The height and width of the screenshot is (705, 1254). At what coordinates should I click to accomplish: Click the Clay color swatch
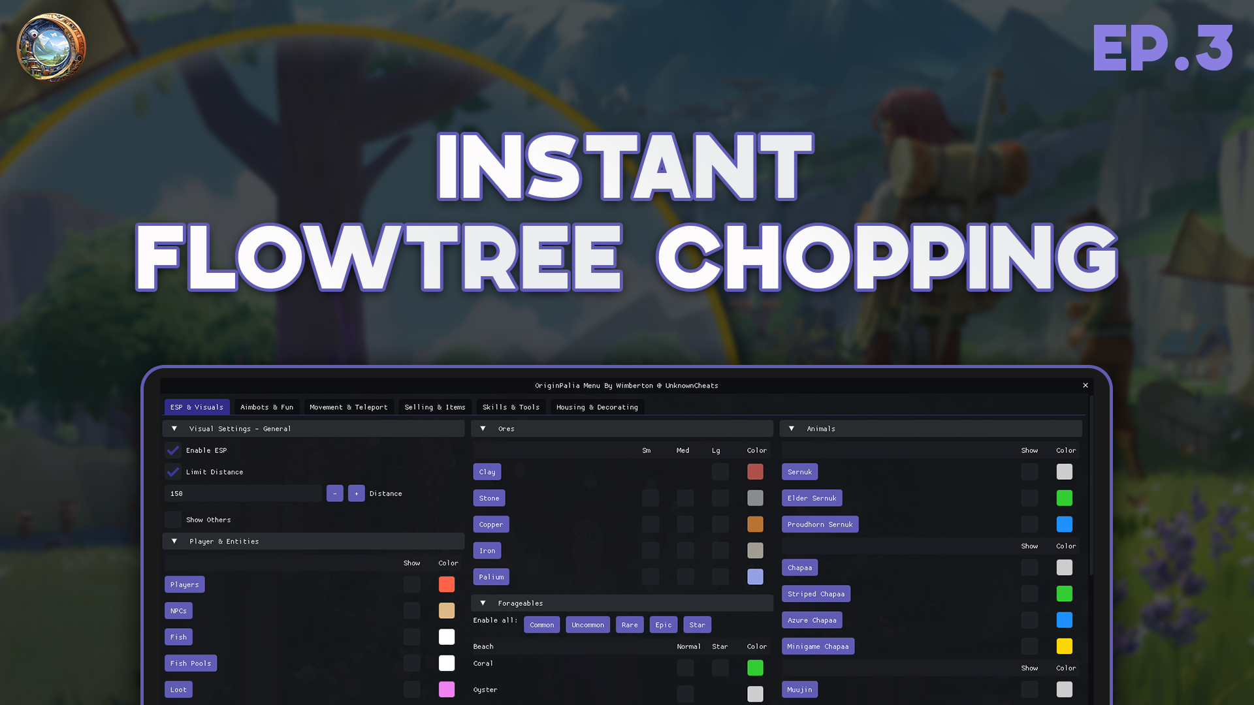pyautogui.click(x=755, y=472)
